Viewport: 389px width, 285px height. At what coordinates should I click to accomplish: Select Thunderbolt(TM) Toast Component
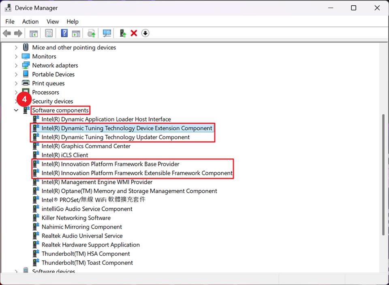point(88,262)
